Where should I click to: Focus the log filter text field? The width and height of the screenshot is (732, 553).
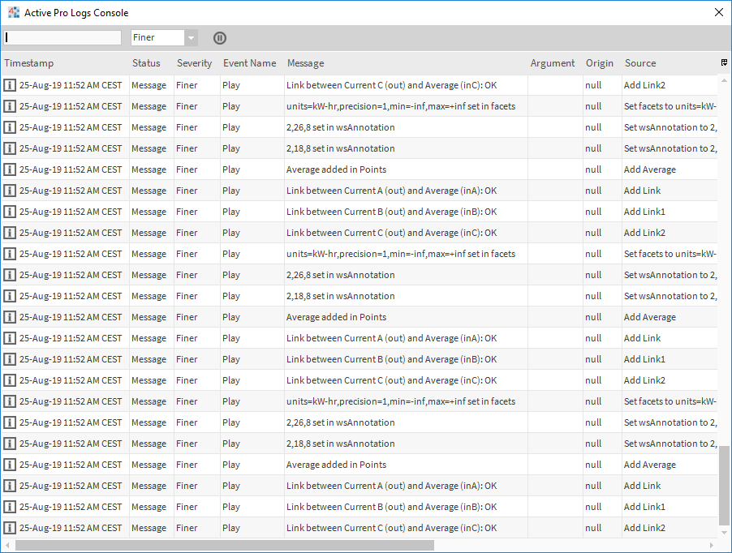pos(62,38)
